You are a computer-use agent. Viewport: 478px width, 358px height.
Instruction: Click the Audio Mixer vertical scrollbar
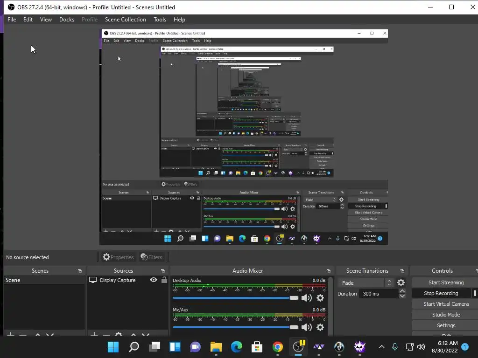[x=331, y=306]
